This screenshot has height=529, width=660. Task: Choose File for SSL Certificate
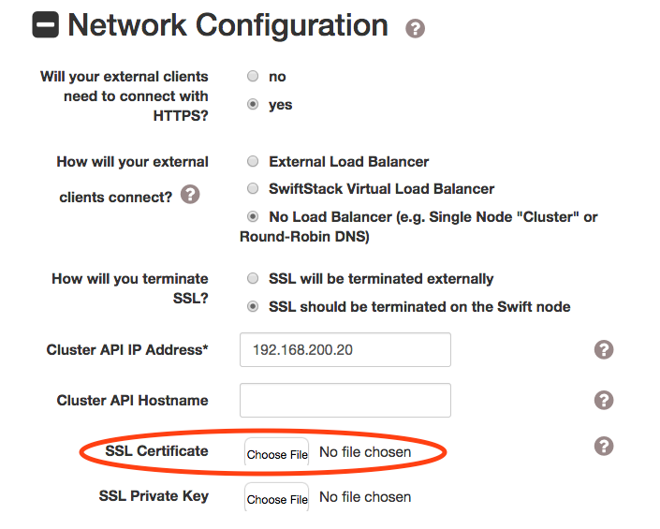(x=277, y=452)
